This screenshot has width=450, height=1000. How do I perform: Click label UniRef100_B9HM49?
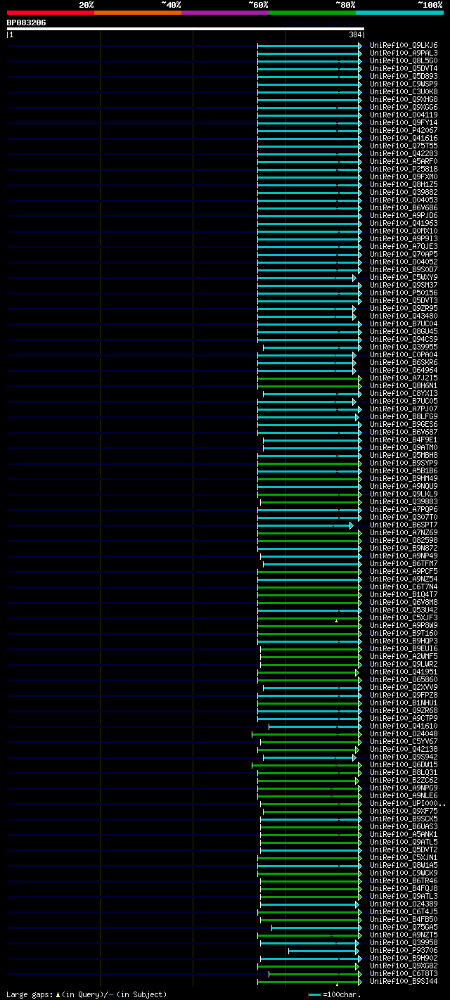pos(404,478)
